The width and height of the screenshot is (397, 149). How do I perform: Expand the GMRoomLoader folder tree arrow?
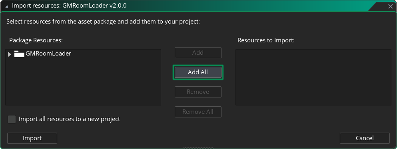10,54
